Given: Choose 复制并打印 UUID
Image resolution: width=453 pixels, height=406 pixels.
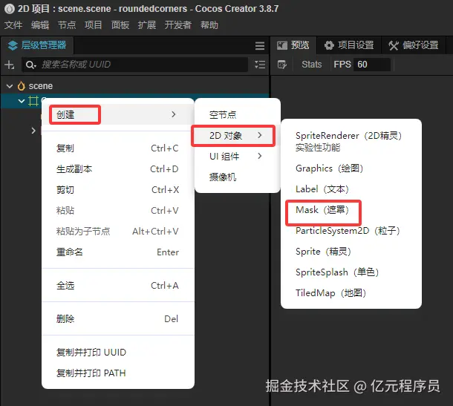Looking at the screenshot, I should click(x=118, y=353).
